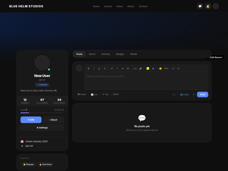Click the speech bubble in empty posts area
This screenshot has width=228, height=171.
tap(142, 118)
